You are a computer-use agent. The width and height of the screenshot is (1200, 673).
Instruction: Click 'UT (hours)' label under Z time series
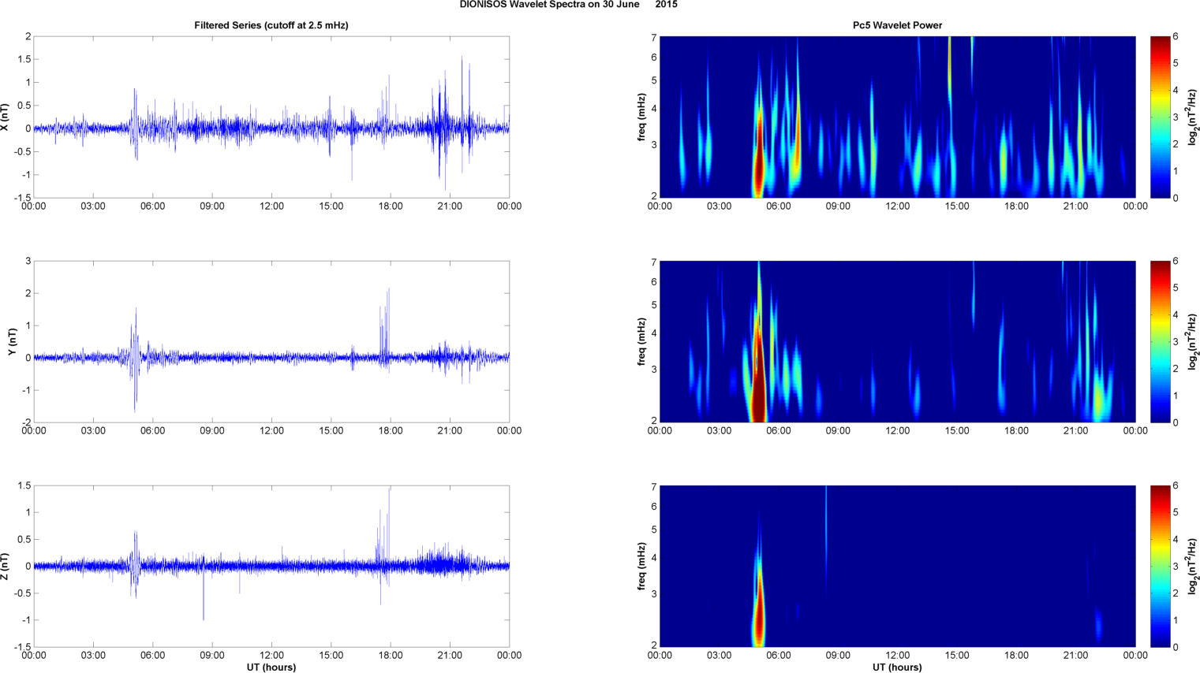click(271, 667)
